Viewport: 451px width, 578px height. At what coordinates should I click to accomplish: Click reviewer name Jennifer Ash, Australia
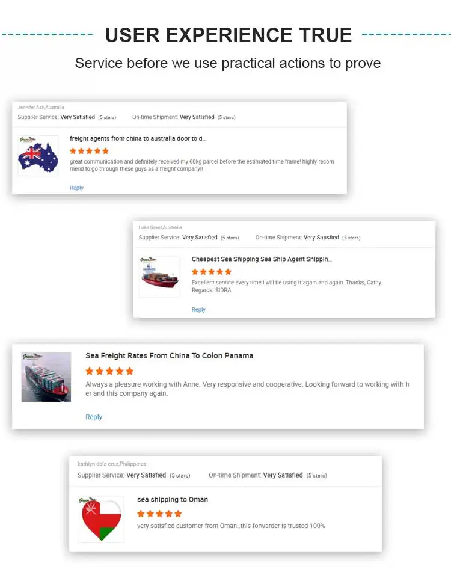point(41,108)
